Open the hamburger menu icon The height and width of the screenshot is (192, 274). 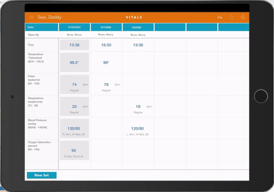point(31,17)
